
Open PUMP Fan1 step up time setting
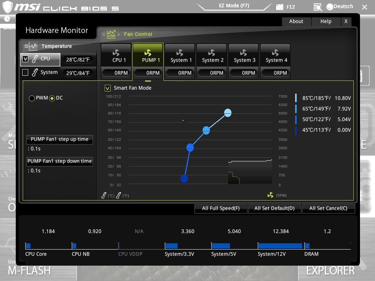(x=59, y=139)
